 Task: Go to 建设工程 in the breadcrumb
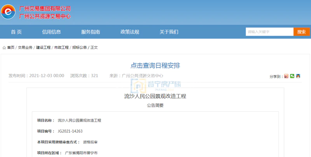[43, 47]
